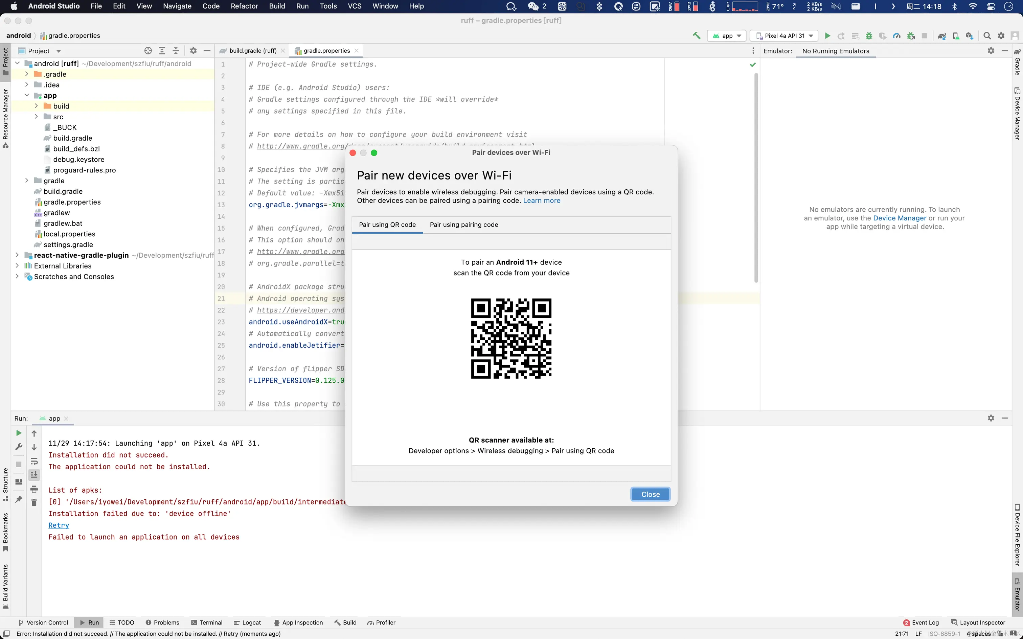Click the editor vertical scrollbar
1023x639 pixels.
(x=756, y=177)
